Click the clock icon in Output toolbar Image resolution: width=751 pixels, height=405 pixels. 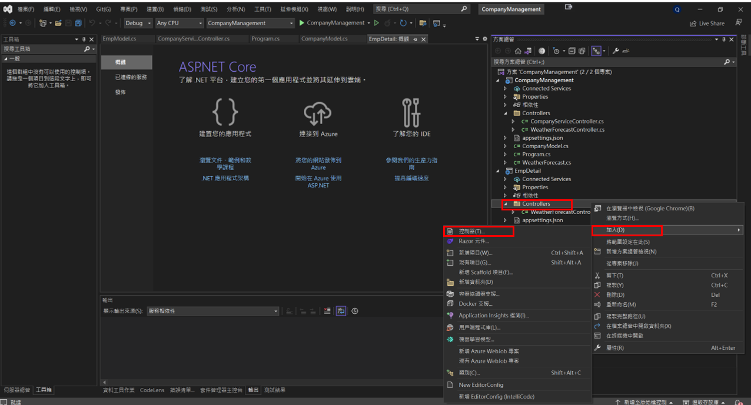355,311
